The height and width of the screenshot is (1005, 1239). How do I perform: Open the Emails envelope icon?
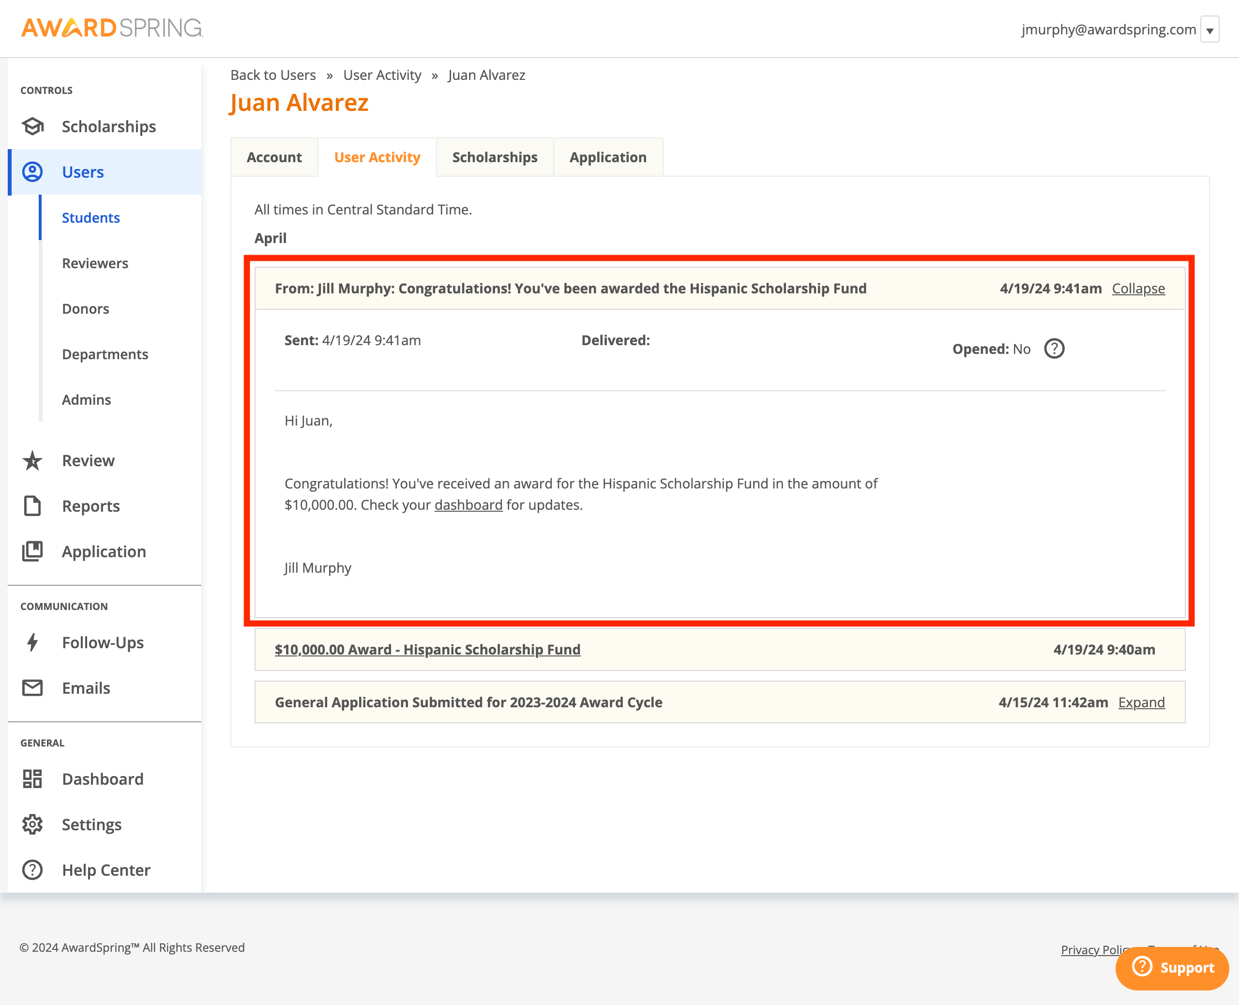point(32,688)
